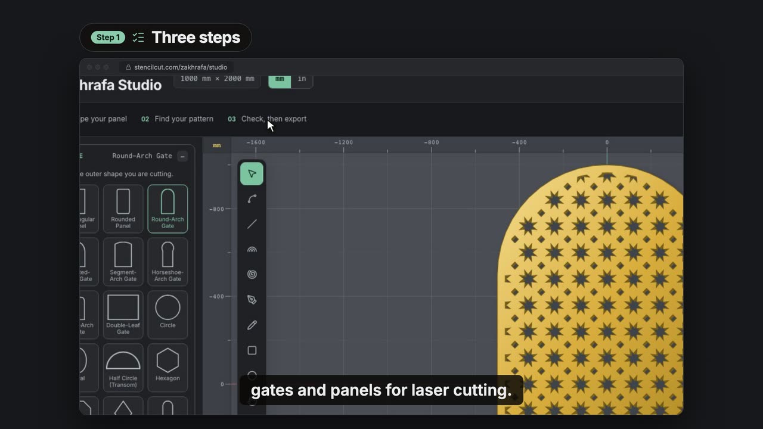Select the Double-Leaf Gate shape
The height and width of the screenshot is (429, 763).
click(123, 315)
